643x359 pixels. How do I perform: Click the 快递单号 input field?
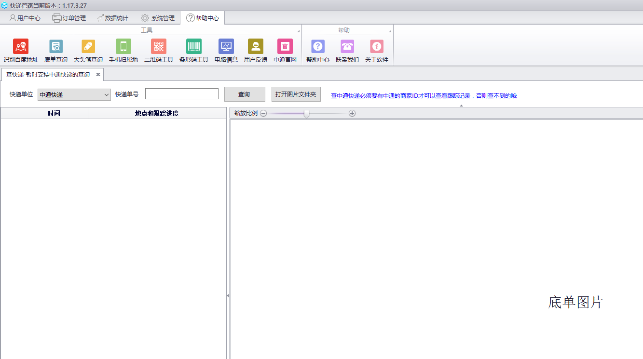coord(182,94)
